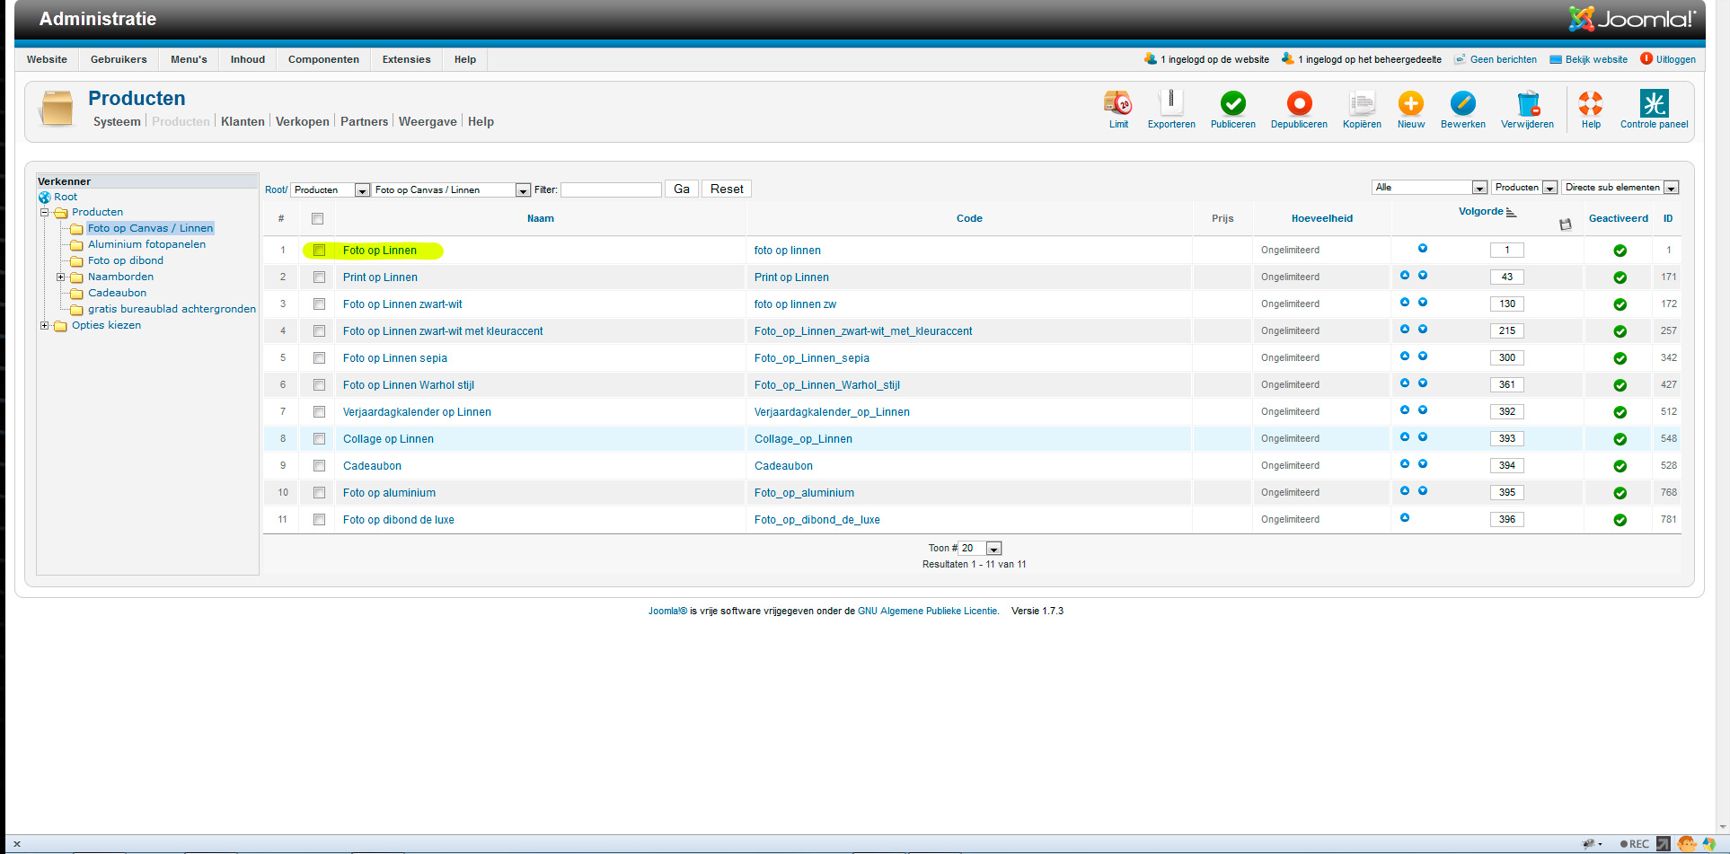Open the GNU Algemene Publieke Licentie link
This screenshot has height=854, width=1730.
pos(927,612)
